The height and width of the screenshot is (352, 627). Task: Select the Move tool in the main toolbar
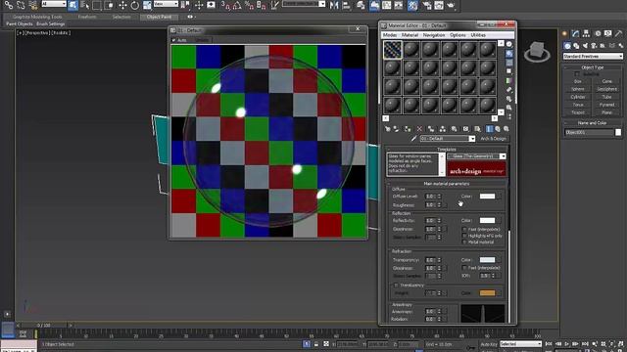click(122, 5)
